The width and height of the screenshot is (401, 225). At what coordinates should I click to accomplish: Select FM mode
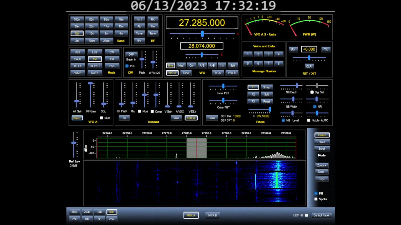click(x=112, y=59)
